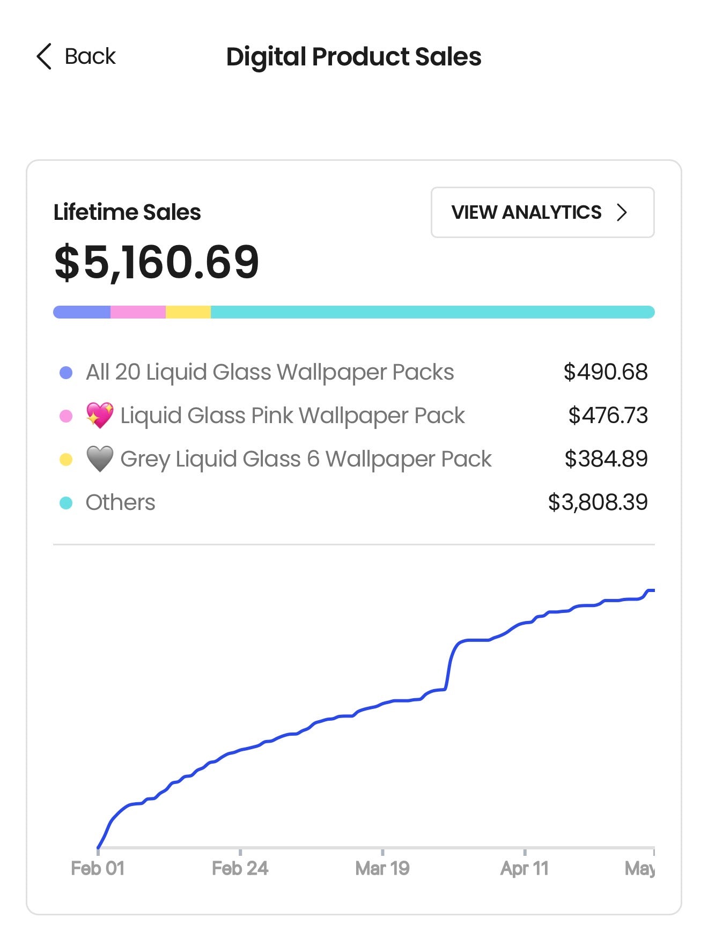708x932 pixels.
Task: Click the purple segment of sales bar
Action: (x=82, y=312)
